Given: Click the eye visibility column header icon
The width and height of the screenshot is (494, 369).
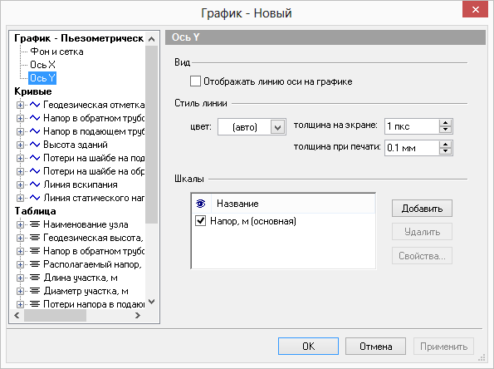Looking at the screenshot, I should click(x=200, y=204).
